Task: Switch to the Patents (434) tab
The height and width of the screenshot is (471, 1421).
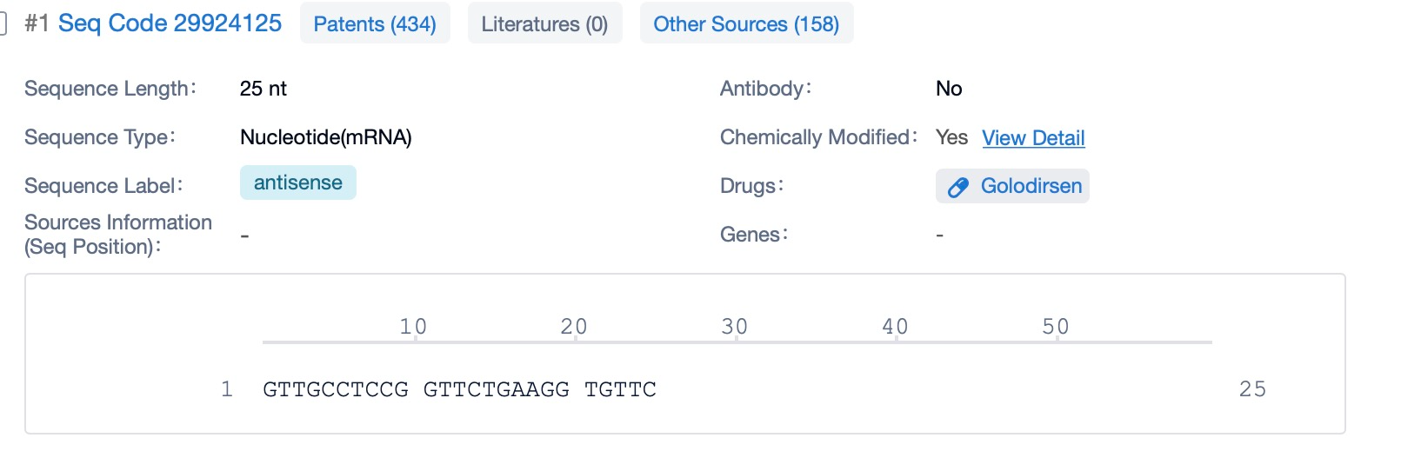Action: [375, 23]
